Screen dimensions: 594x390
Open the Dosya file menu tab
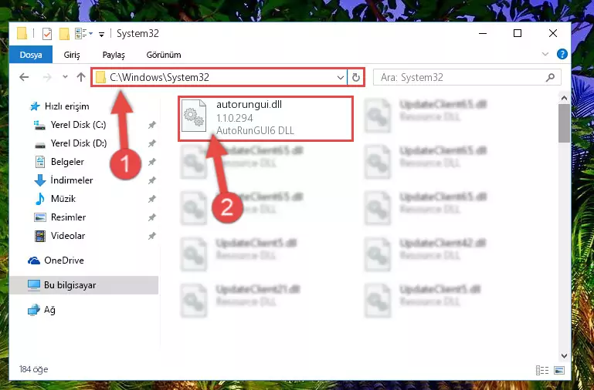[31, 55]
